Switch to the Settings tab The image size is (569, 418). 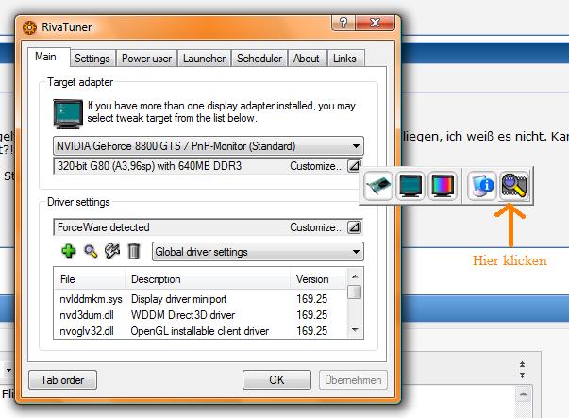[x=92, y=59]
